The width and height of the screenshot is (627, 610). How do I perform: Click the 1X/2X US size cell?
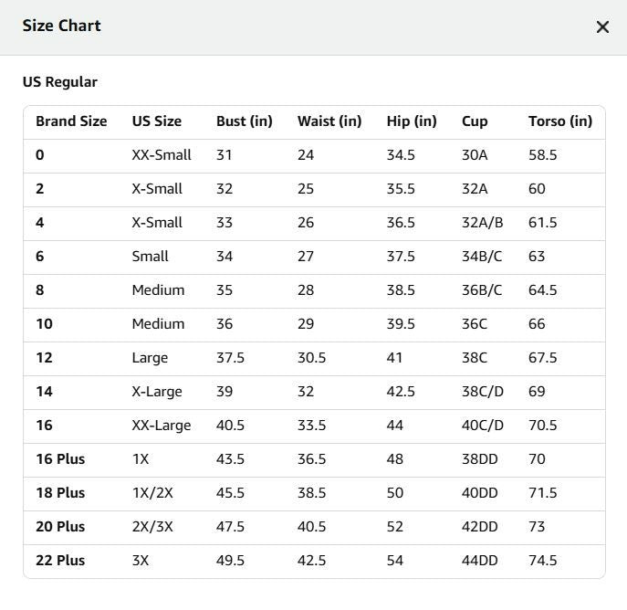[152, 493]
